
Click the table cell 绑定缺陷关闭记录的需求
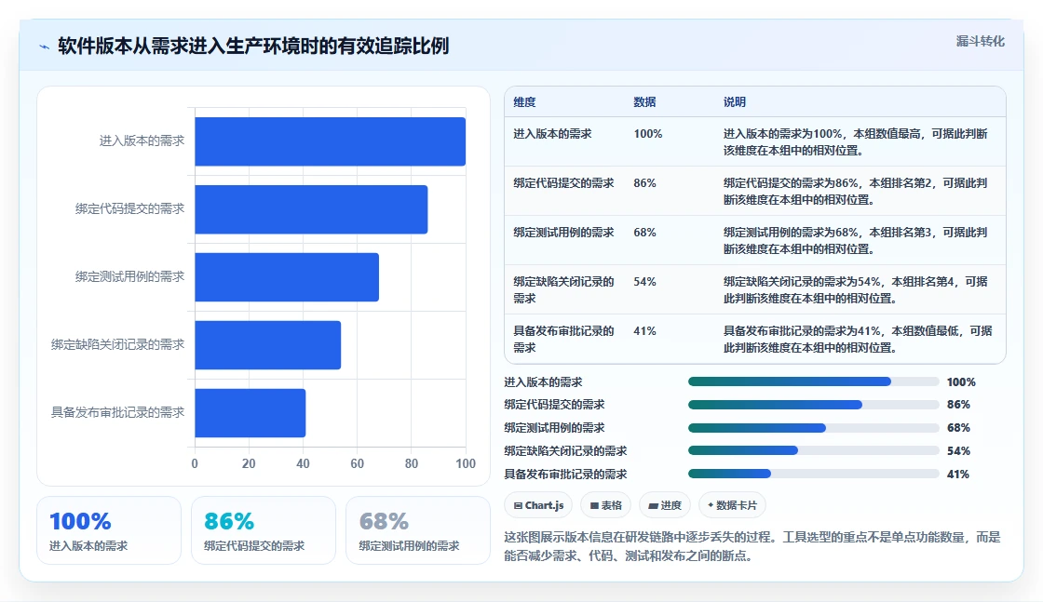563,289
